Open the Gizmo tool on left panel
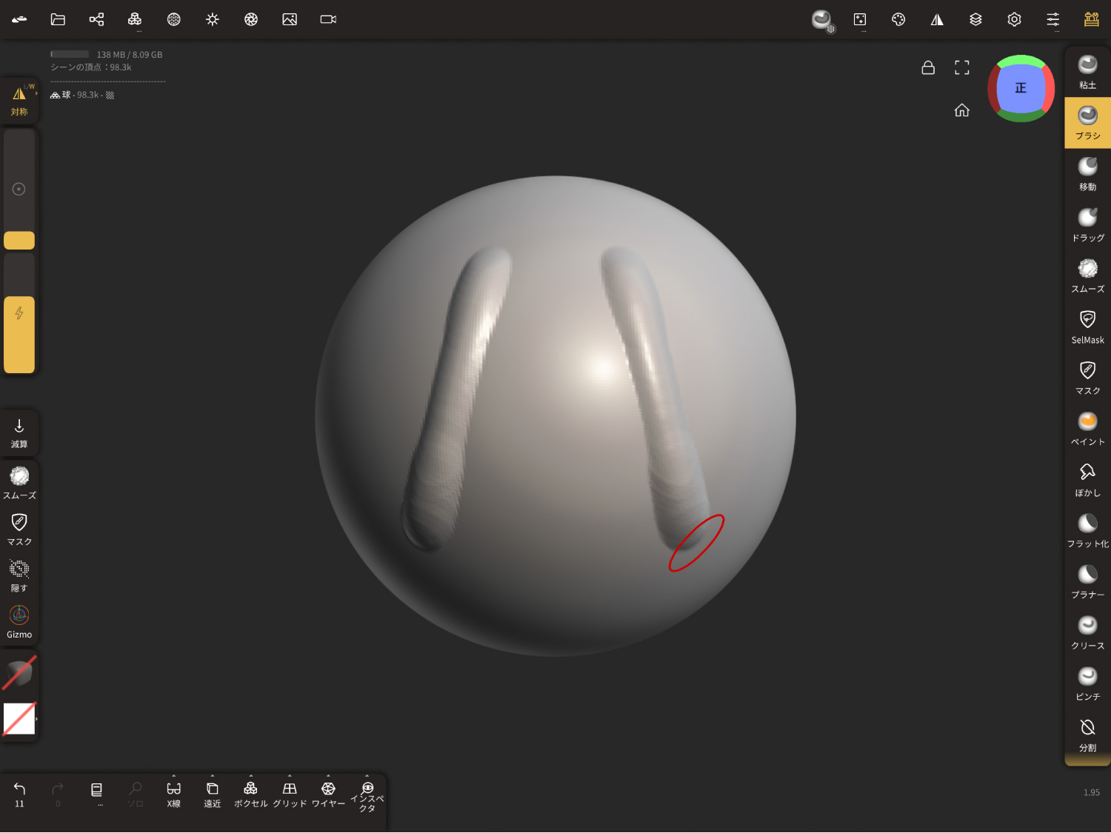This screenshot has height=833, width=1111. pyautogui.click(x=19, y=622)
